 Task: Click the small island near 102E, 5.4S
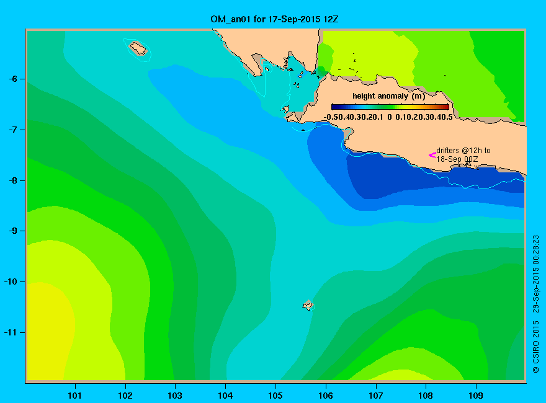coord(138,48)
